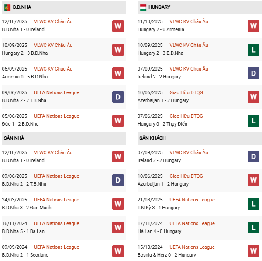Select the SÂN KHÁCH section header
262x261 pixels.
click(152, 138)
